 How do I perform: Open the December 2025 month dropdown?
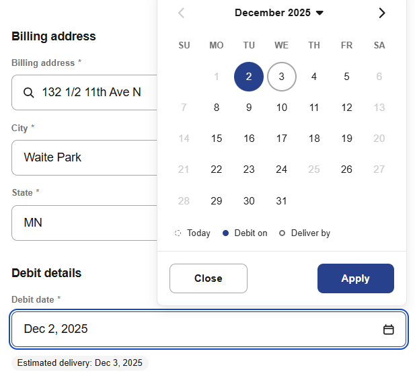coord(279,13)
